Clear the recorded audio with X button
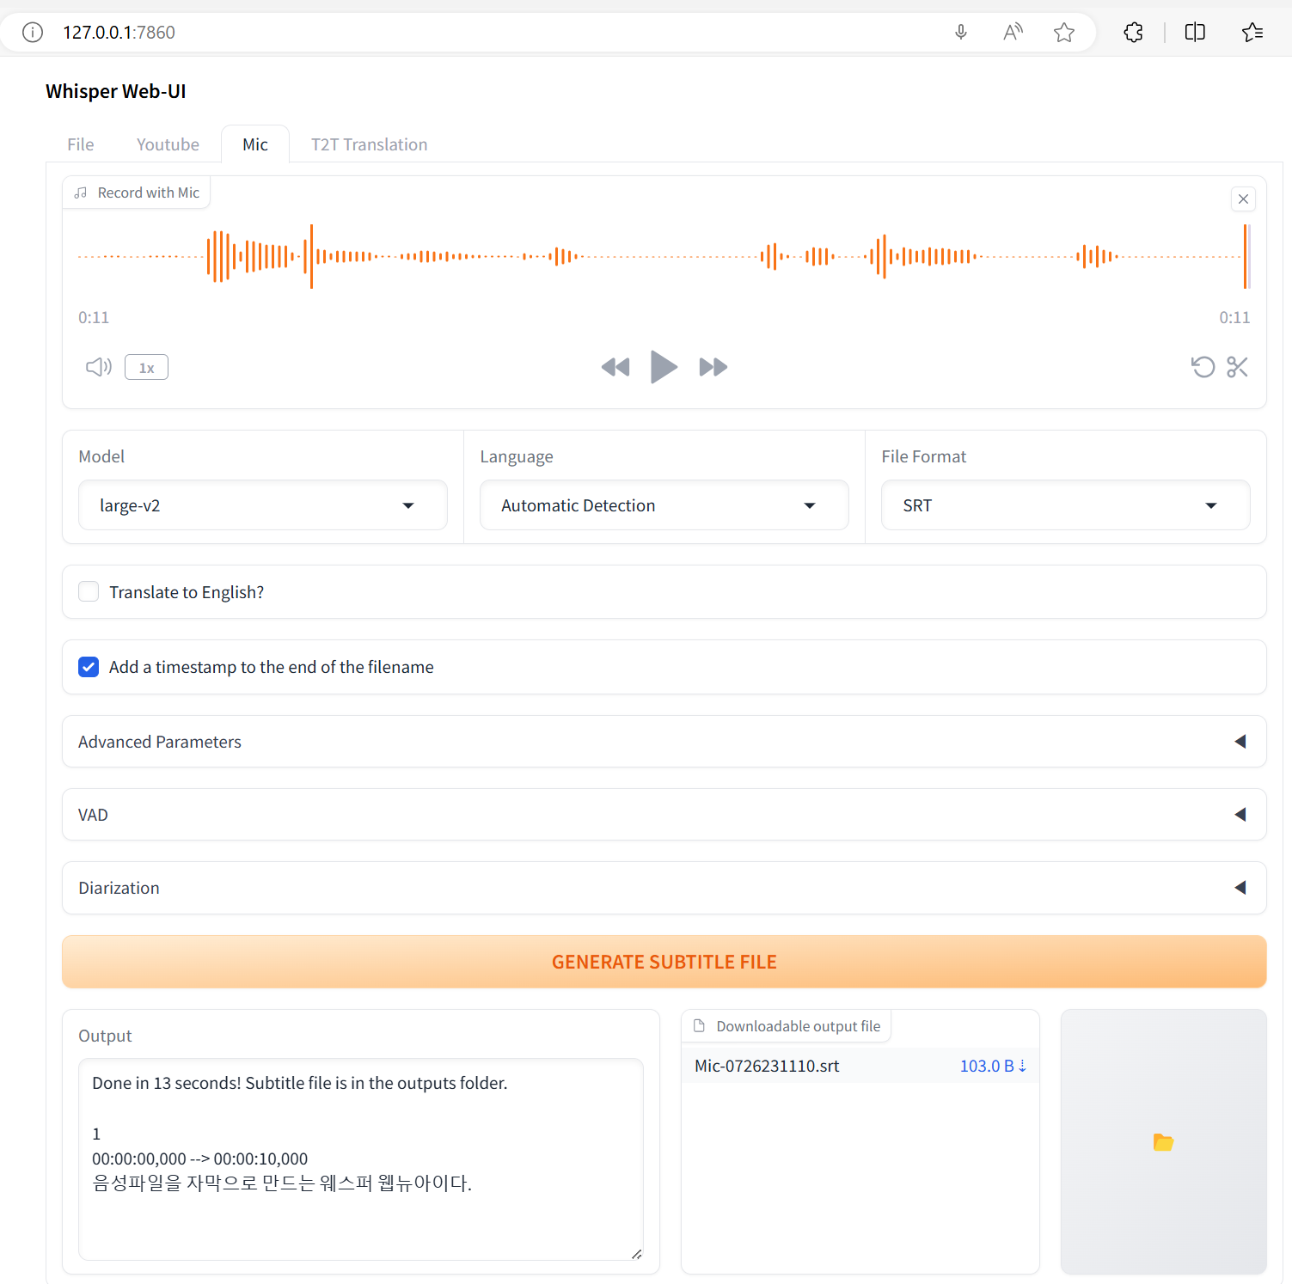The image size is (1292, 1284). [x=1243, y=199]
